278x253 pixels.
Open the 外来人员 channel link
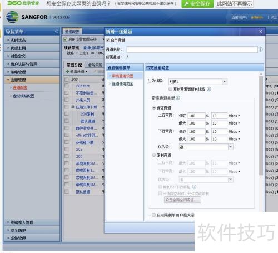(83, 100)
